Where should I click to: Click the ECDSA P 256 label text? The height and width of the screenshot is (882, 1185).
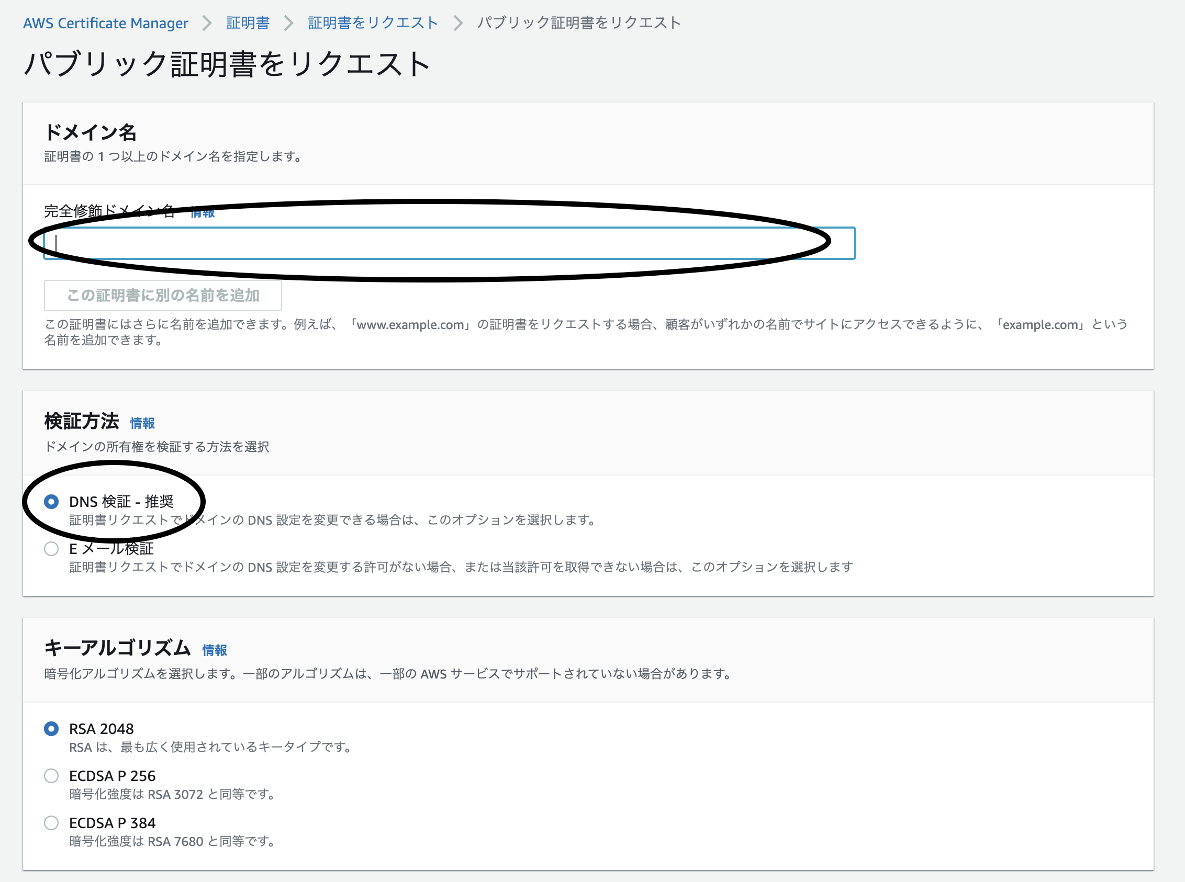click(x=112, y=775)
